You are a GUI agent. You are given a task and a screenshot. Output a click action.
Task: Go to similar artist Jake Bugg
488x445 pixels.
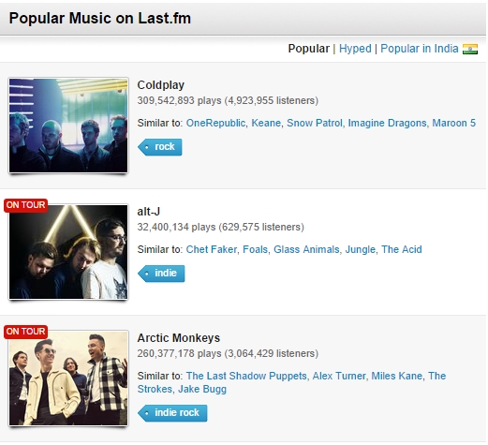click(x=202, y=390)
